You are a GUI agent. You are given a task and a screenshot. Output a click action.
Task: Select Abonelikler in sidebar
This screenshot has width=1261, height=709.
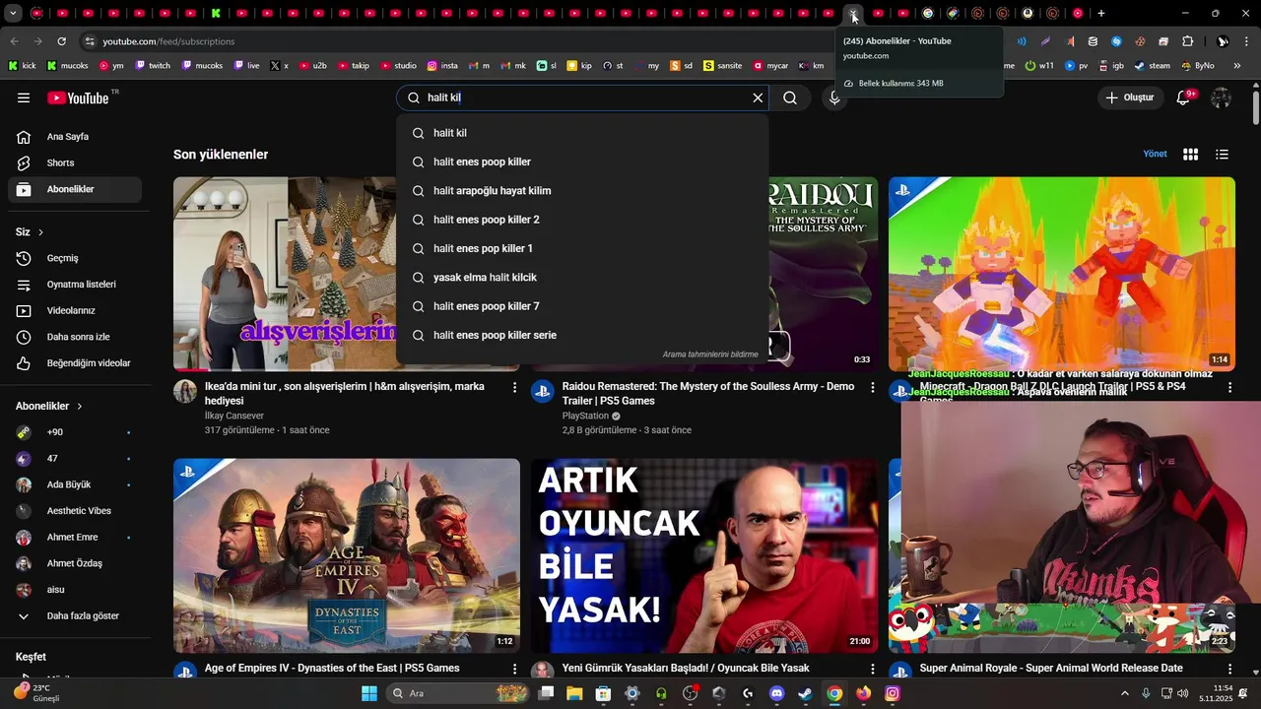pos(75,189)
